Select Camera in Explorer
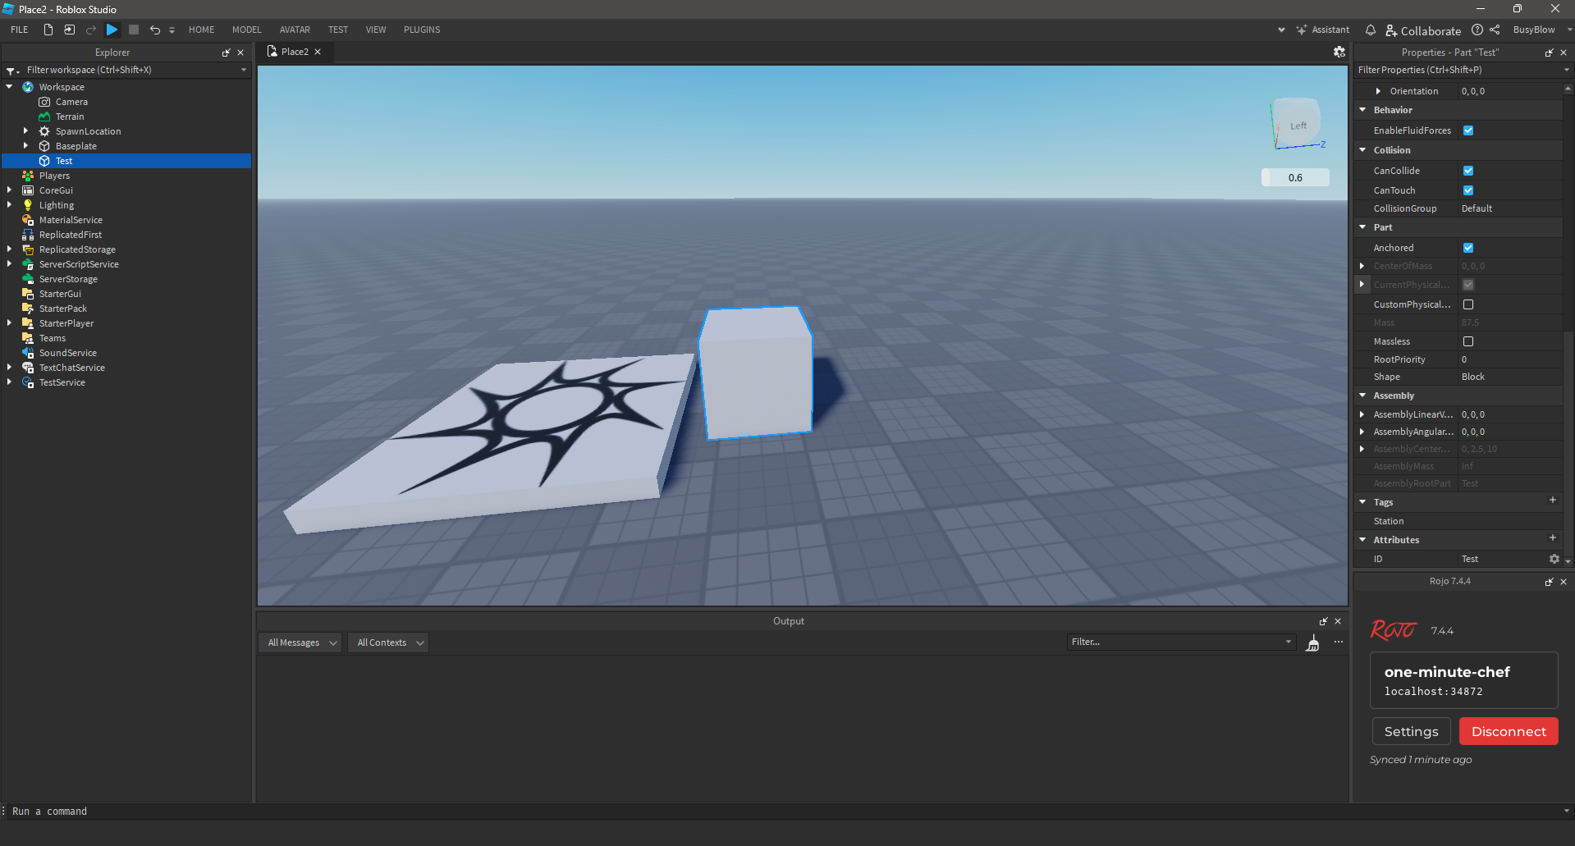The image size is (1575, 846). 71,102
